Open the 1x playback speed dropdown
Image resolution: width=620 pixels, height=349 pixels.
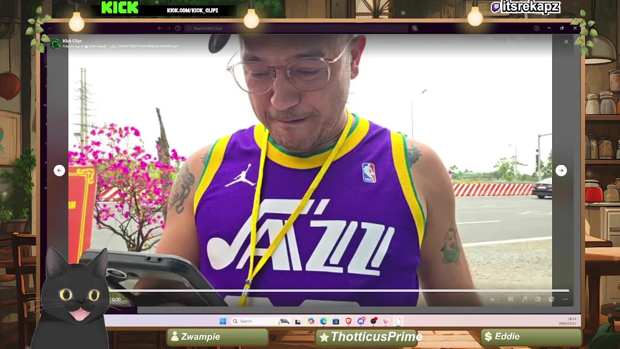pyautogui.click(x=495, y=299)
